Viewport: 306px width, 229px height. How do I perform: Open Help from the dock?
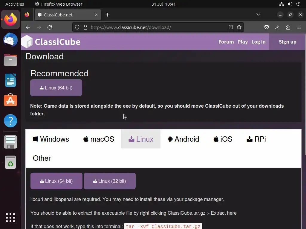click(10, 121)
